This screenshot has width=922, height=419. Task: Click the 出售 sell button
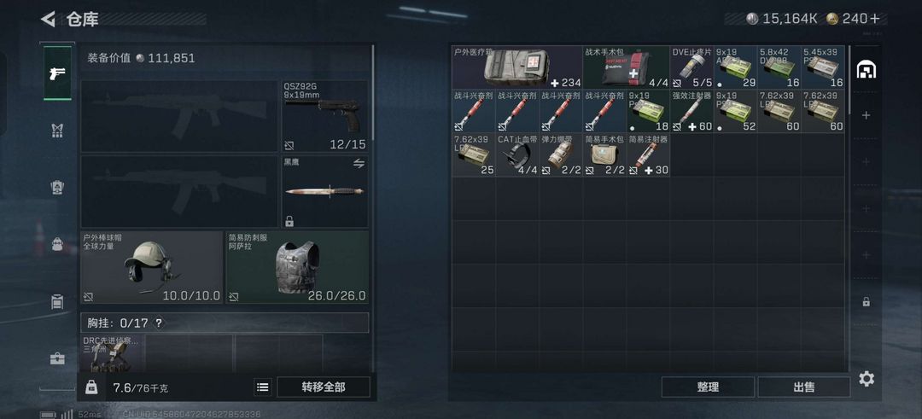(x=804, y=387)
